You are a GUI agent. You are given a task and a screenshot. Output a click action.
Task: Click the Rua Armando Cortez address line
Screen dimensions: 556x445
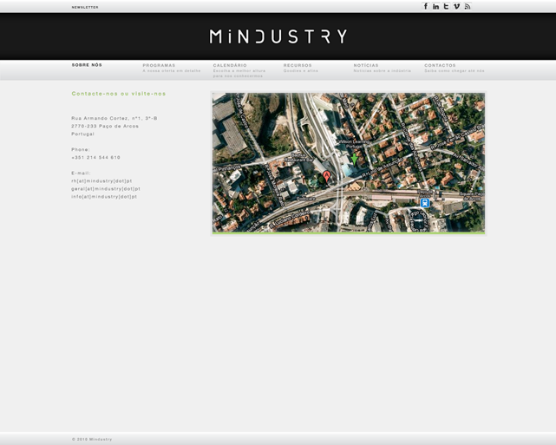(114, 118)
